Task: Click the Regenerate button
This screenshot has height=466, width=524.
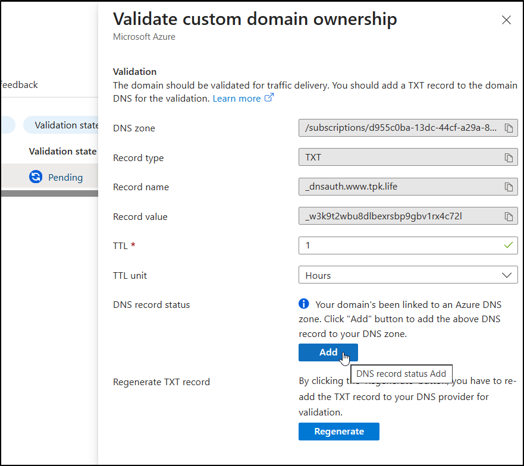Action: [338, 432]
